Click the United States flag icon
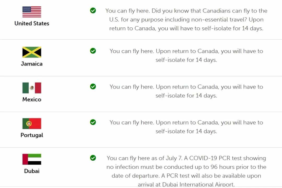The height and width of the screenshot is (188, 282). (32, 12)
